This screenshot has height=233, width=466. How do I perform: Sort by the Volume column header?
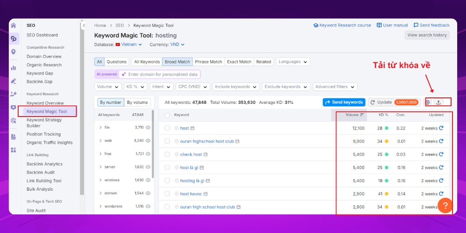[355, 115]
